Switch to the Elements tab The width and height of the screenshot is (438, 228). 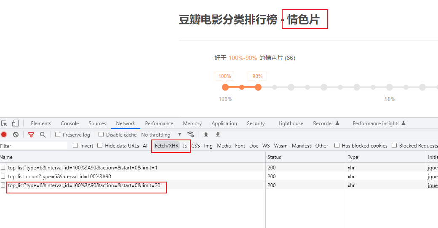(x=41, y=123)
